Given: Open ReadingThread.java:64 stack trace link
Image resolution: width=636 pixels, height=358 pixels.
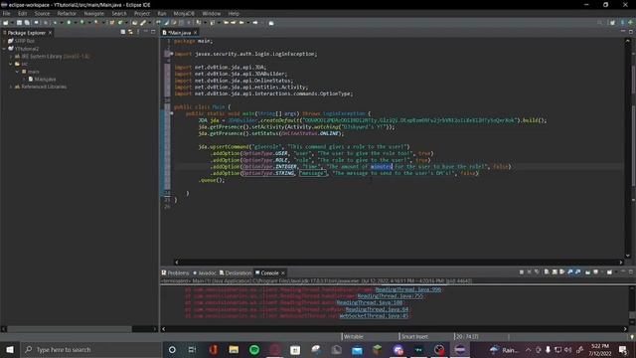Looking at the screenshot, I should [x=377, y=309].
